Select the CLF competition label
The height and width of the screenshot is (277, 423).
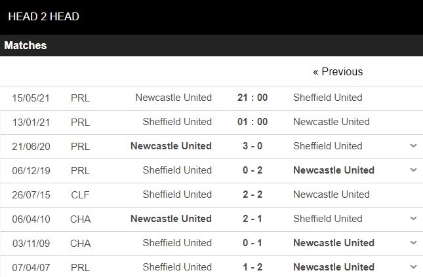coord(80,194)
